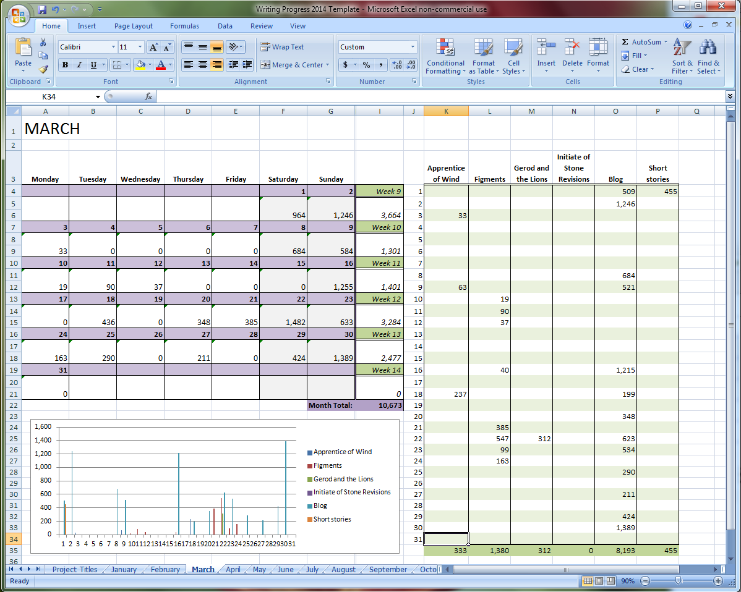741x592 pixels.
Task: Open the font name Calibri dropdown
Action: pyautogui.click(x=113, y=47)
